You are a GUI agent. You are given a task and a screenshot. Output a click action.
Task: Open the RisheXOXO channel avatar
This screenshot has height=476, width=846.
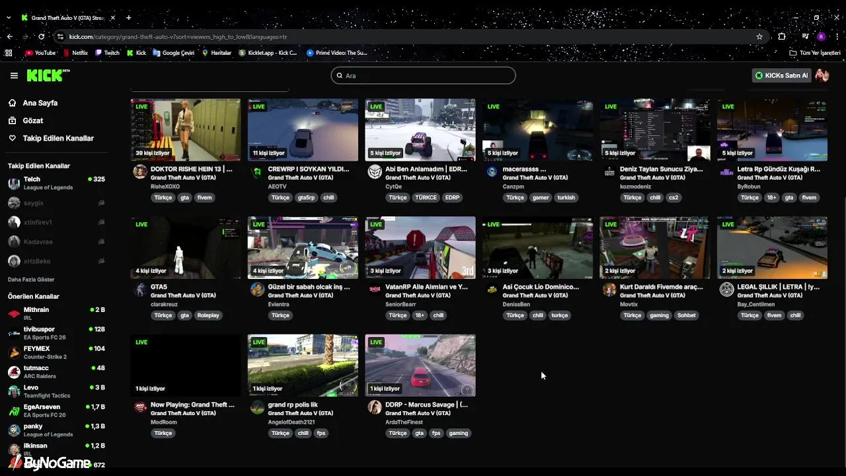tap(140, 172)
